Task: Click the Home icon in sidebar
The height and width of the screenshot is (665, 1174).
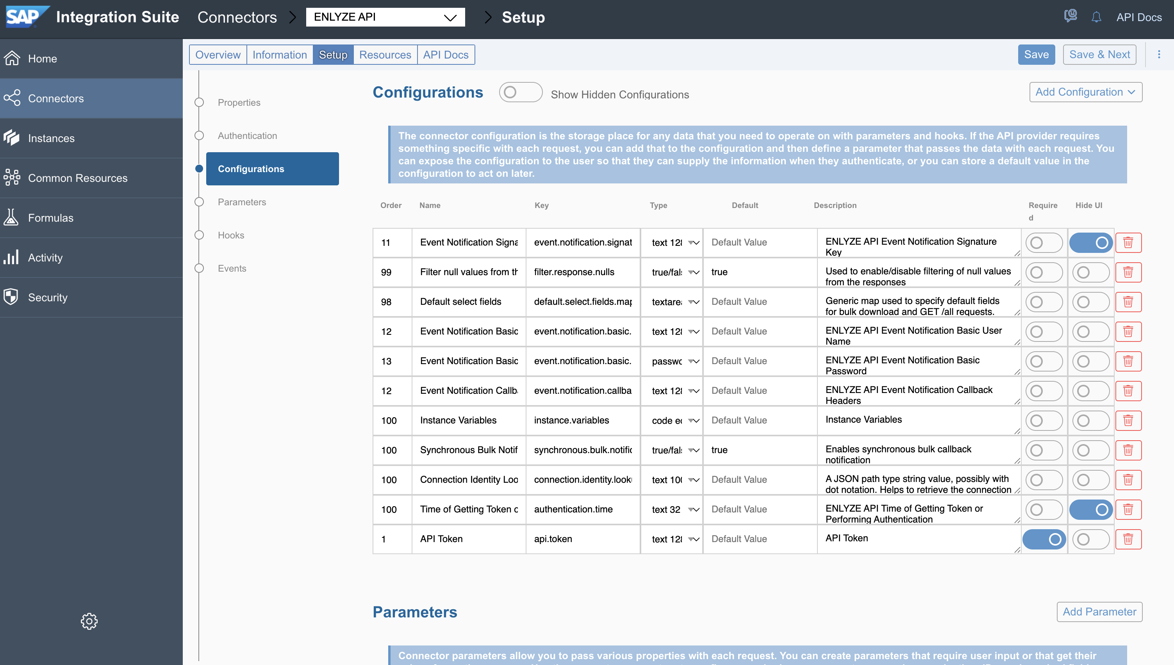Action: click(12, 59)
